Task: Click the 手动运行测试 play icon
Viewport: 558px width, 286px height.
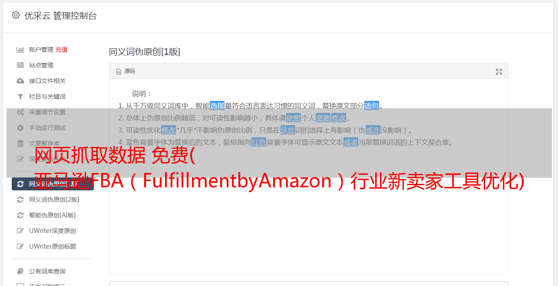Action: coord(20,128)
